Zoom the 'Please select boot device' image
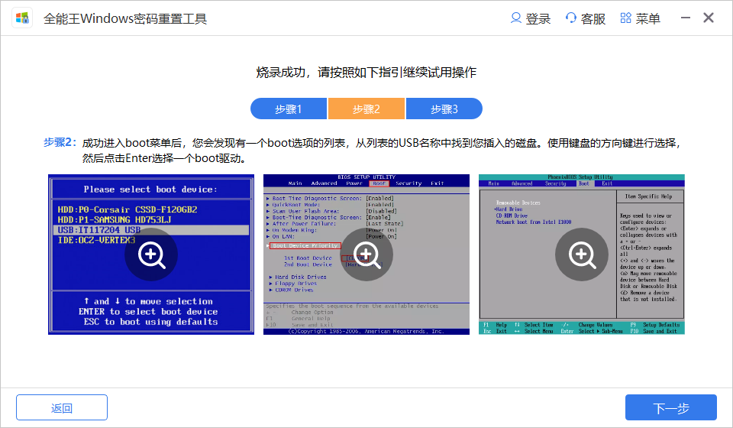The height and width of the screenshot is (428, 733). [151, 254]
